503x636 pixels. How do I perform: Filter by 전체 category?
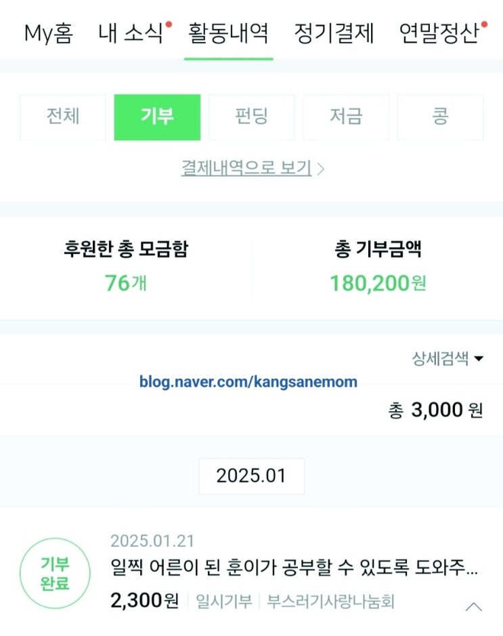[63, 117]
